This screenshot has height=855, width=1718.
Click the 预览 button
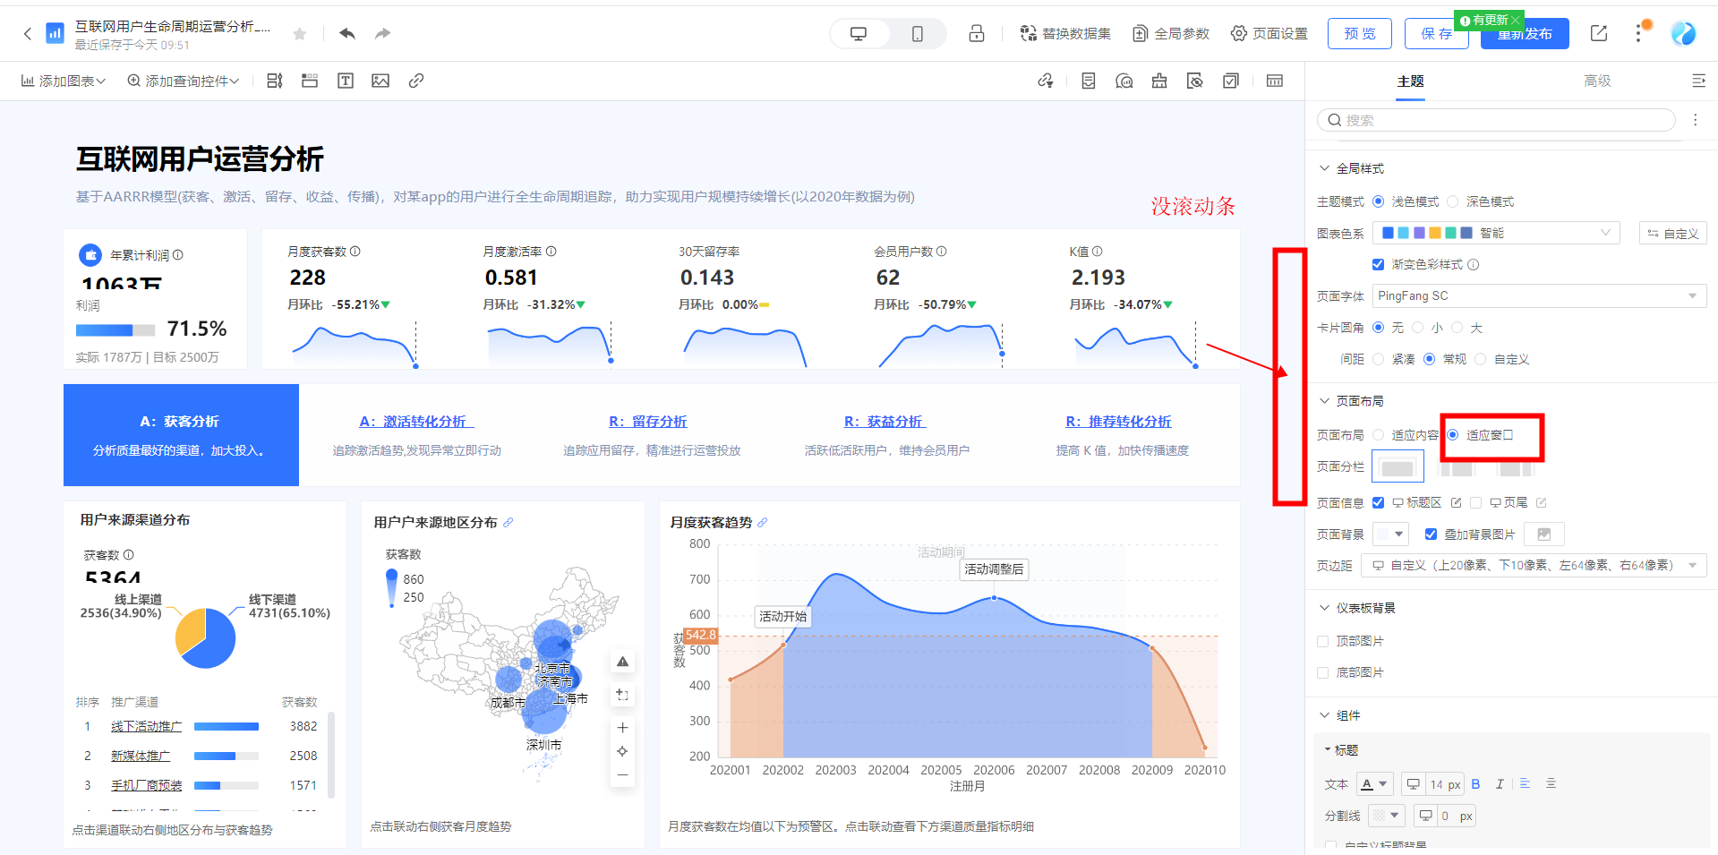pyautogui.click(x=1359, y=34)
